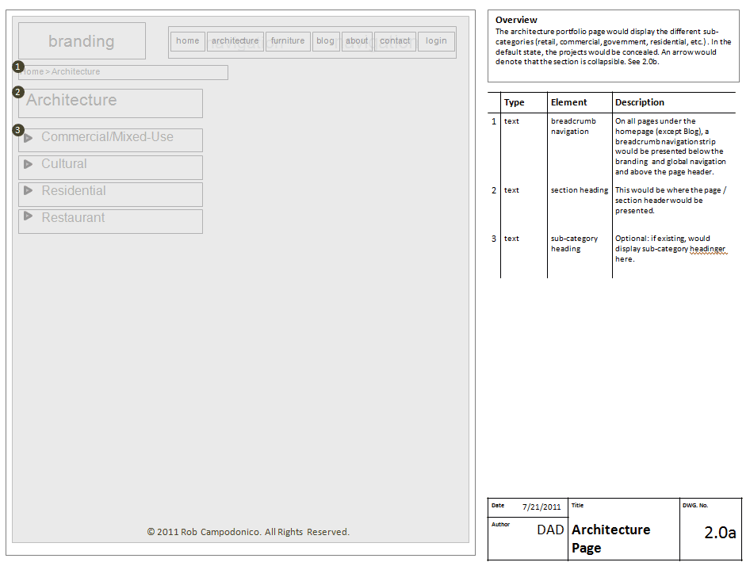
Task: Expand the Residential section arrow
Action: pyautogui.click(x=29, y=190)
